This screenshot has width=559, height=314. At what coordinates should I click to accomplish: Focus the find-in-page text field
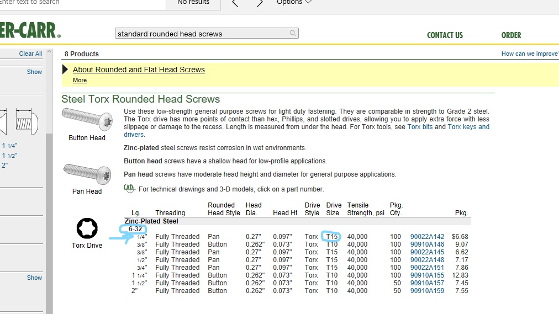pos(83,3)
